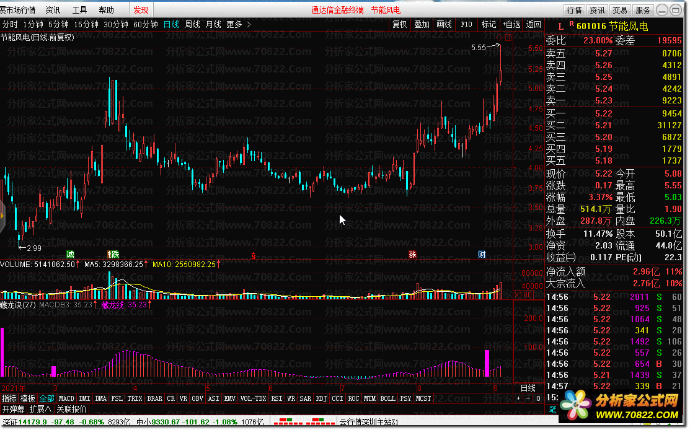
Task: Open the 指标 indicator selector
Action: point(9,399)
